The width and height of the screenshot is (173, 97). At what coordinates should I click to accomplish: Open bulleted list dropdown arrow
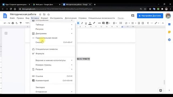[136, 23]
